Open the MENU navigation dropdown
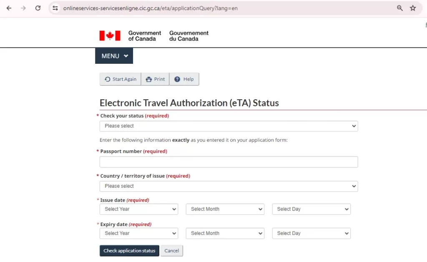427x262 pixels. [113, 55]
